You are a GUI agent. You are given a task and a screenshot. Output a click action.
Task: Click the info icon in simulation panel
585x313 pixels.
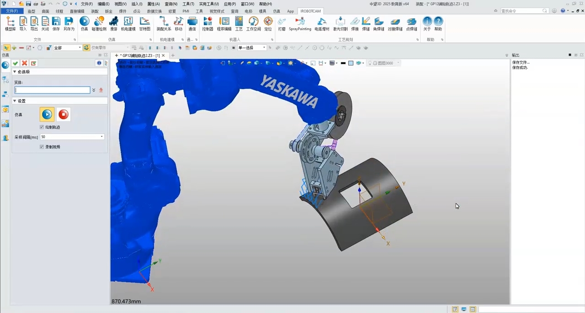[x=99, y=63]
